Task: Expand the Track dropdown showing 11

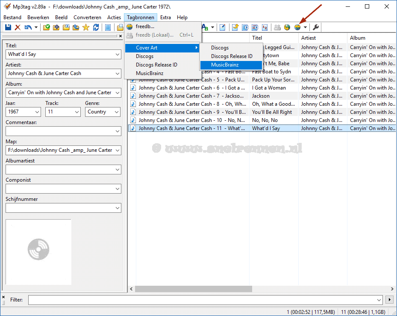Action: tap(77, 112)
